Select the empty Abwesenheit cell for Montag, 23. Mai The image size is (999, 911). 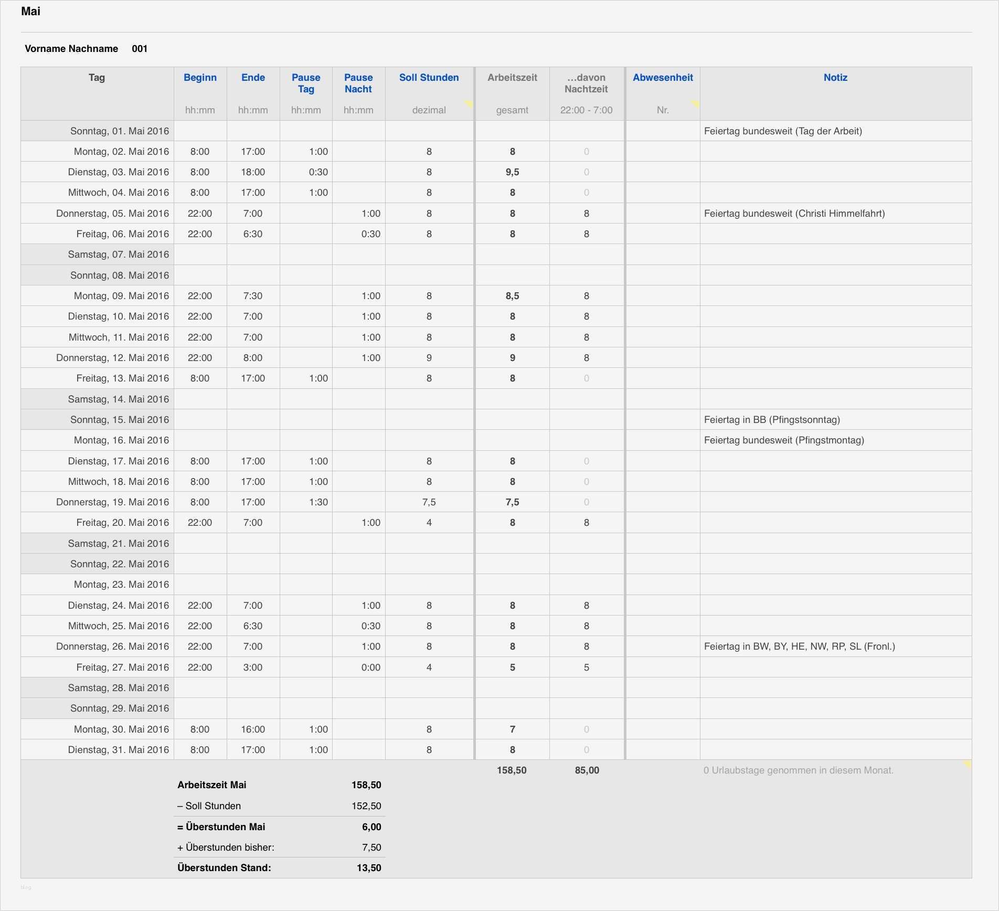663,584
